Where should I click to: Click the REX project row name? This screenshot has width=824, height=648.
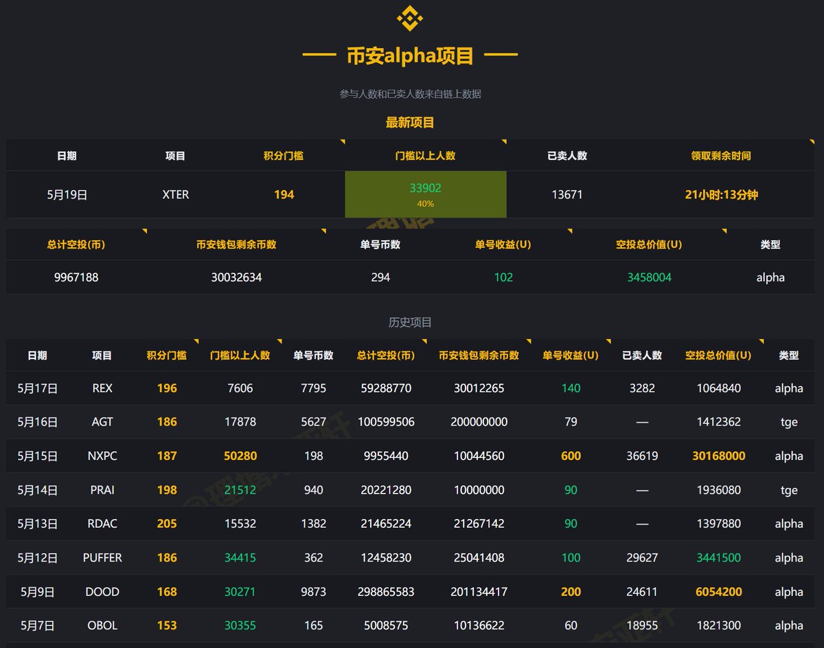pos(102,389)
